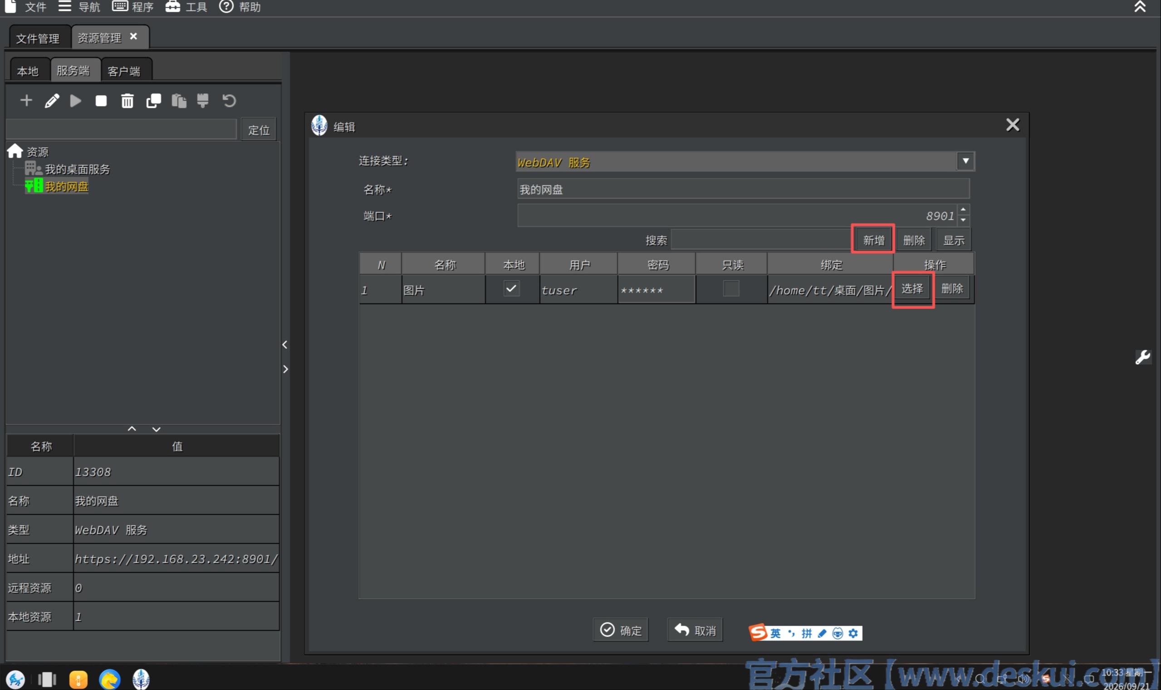Click the wrench icon on the right edge
Viewport: 1161px width, 690px height.
click(x=1142, y=357)
